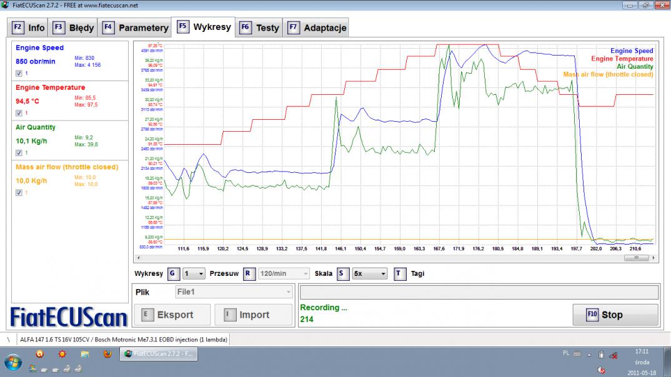671x377 pixels.
Task: Click the S shortcut icon beside Skala
Action: (x=342, y=273)
